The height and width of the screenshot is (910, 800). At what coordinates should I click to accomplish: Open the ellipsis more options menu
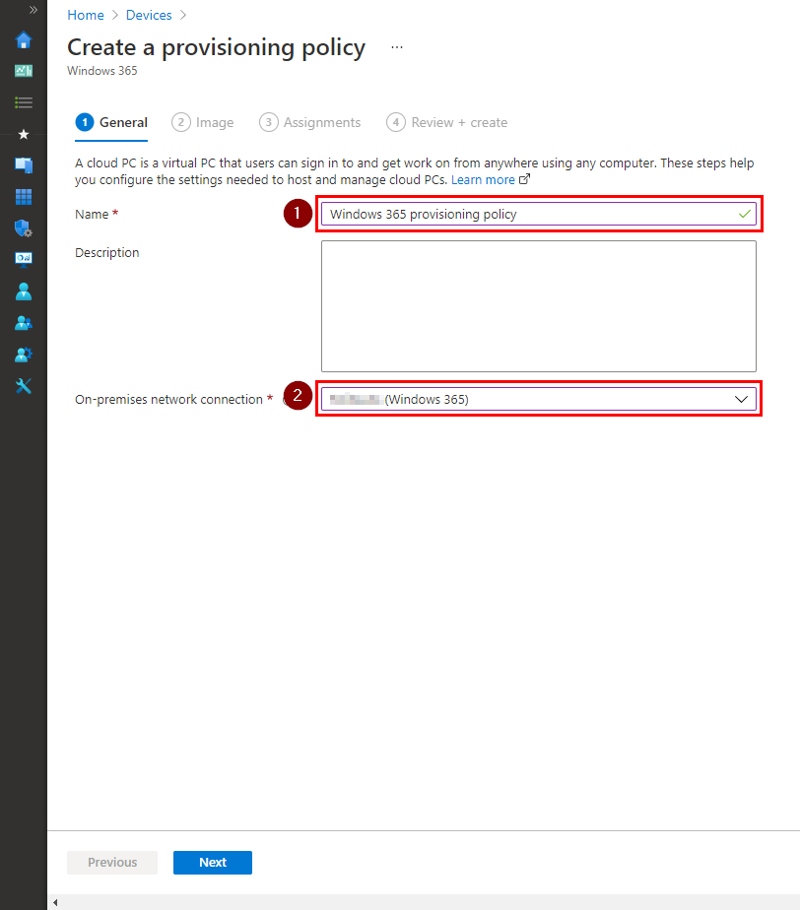point(397,47)
